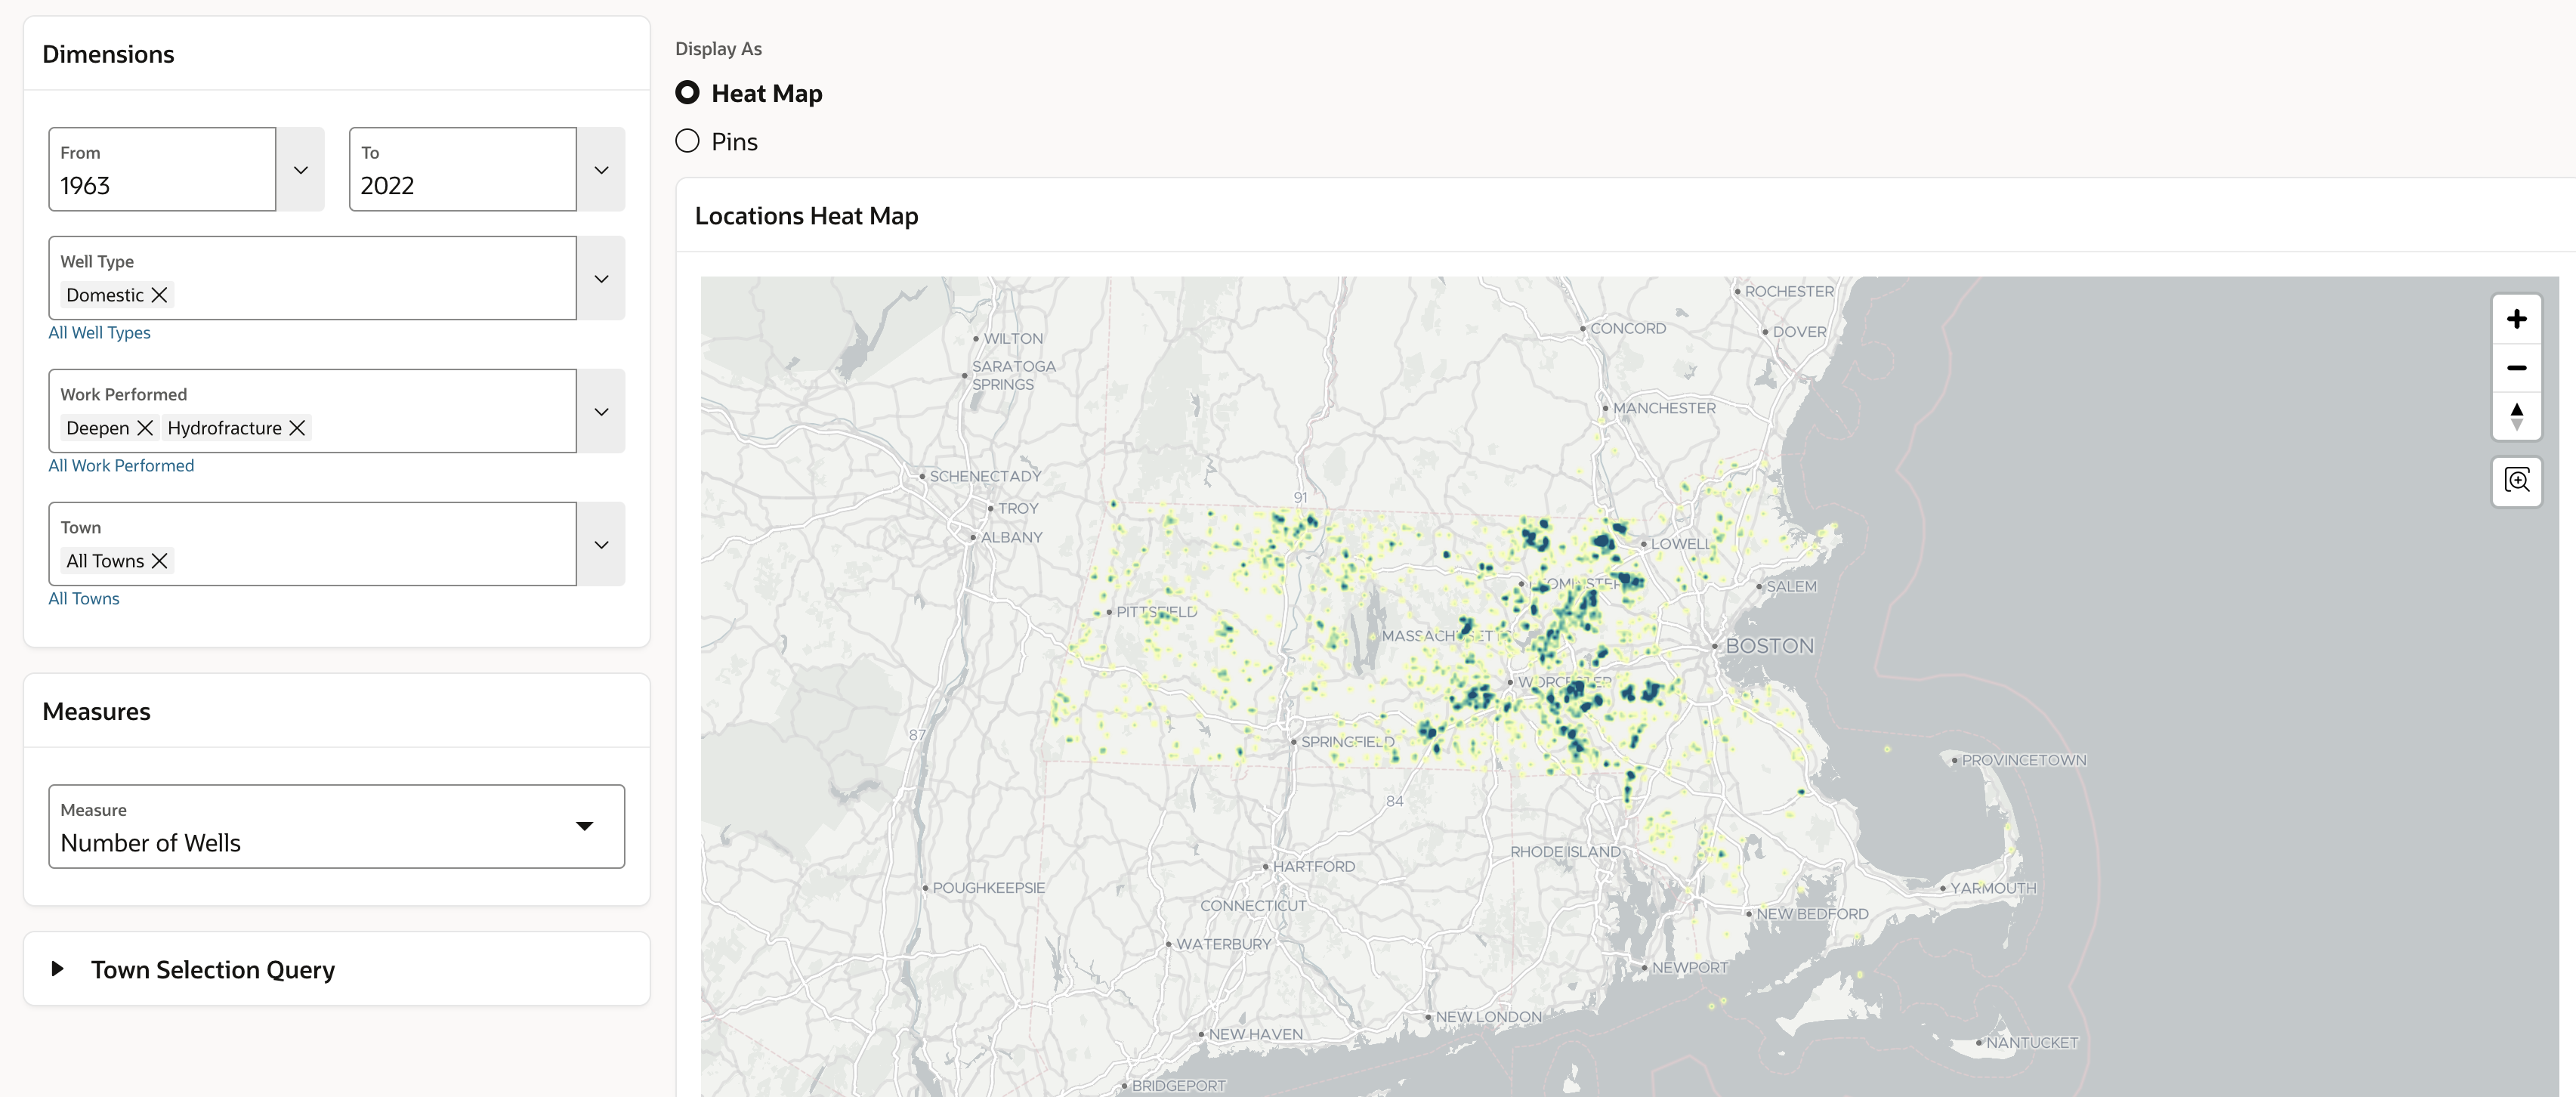The image size is (2576, 1097).
Task: Remove the Hydrofracture chip
Action: 297,428
